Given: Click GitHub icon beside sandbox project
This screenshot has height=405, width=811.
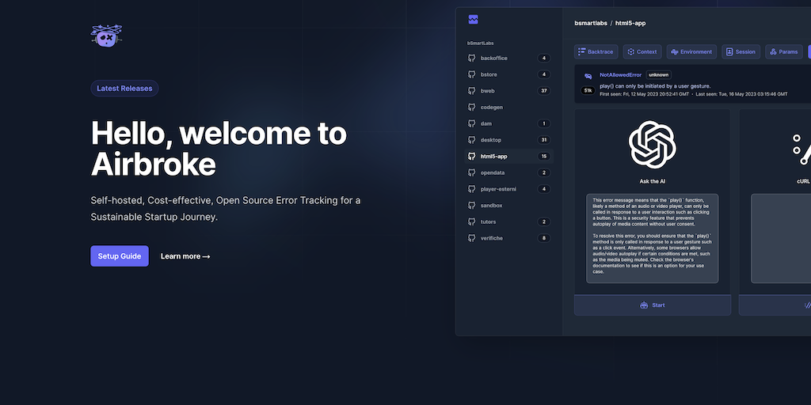Looking at the screenshot, I should [472, 206].
